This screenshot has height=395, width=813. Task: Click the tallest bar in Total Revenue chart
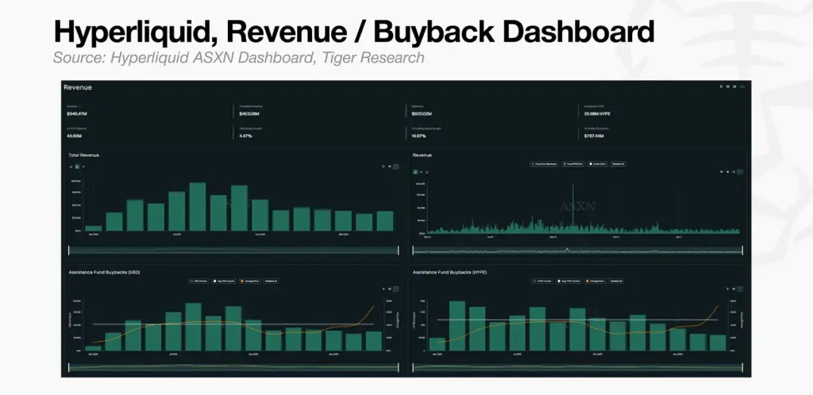[198, 206]
